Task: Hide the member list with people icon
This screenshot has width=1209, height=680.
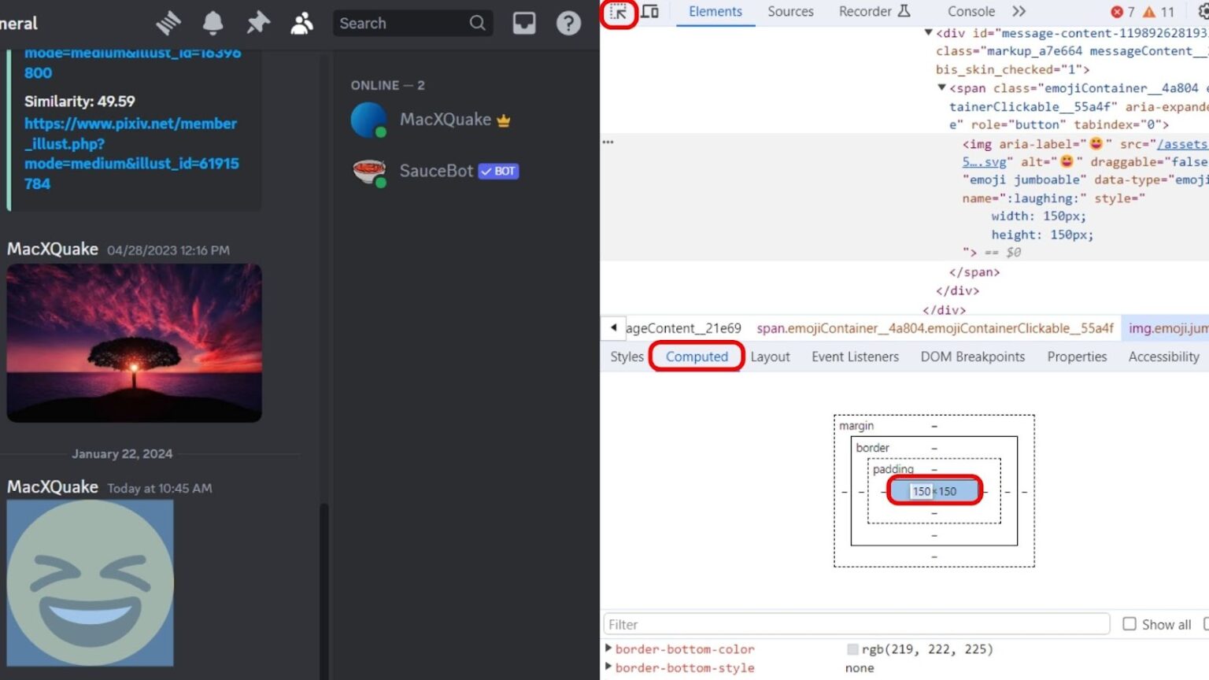Action: (302, 23)
